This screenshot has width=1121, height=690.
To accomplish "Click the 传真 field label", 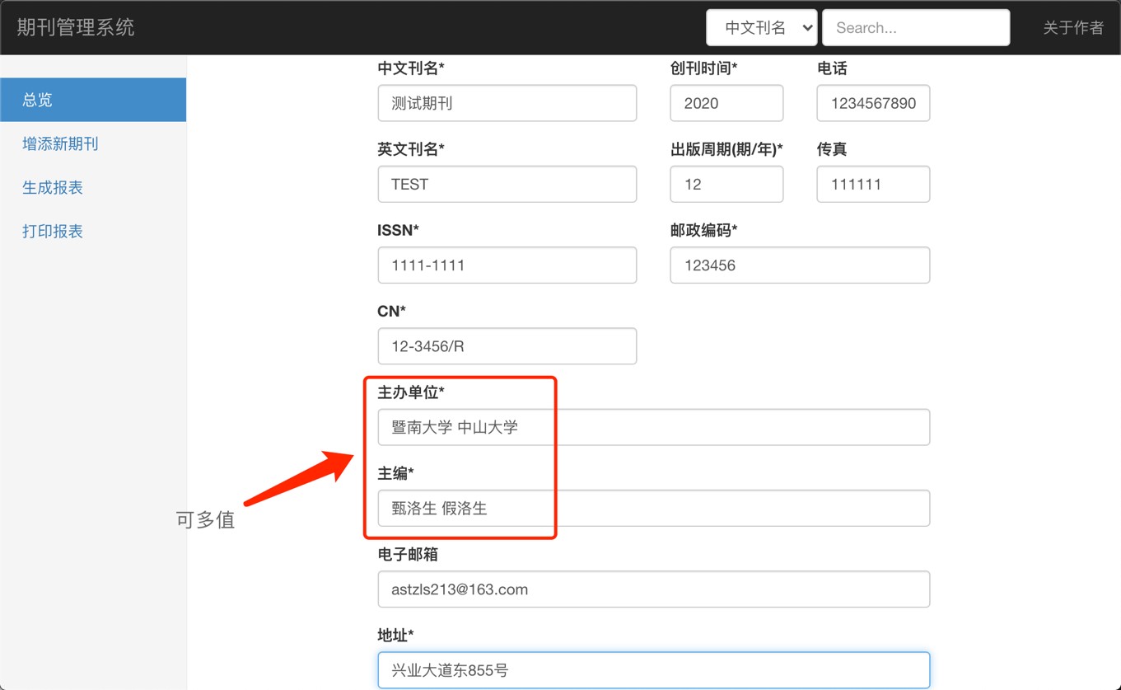I will pos(832,149).
